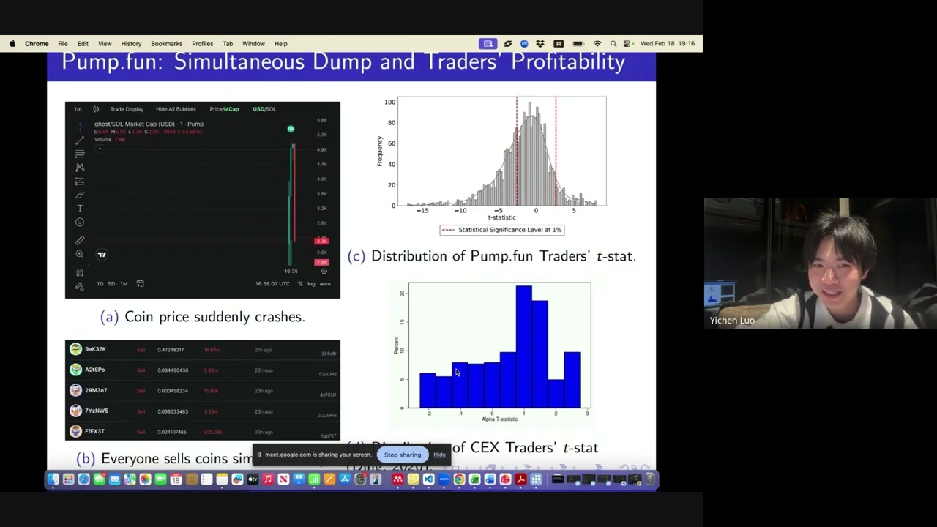Open the Help menu
937x527 pixels.
[281, 44]
